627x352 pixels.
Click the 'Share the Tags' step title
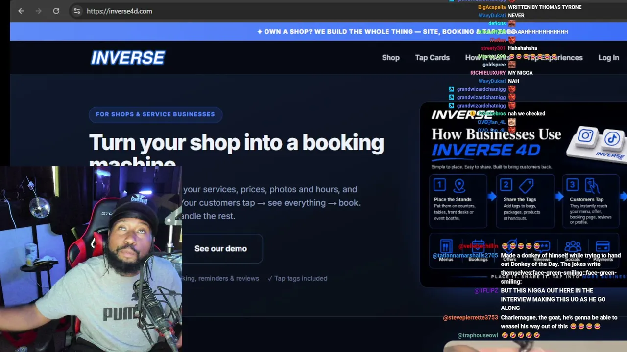tap(520, 199)
